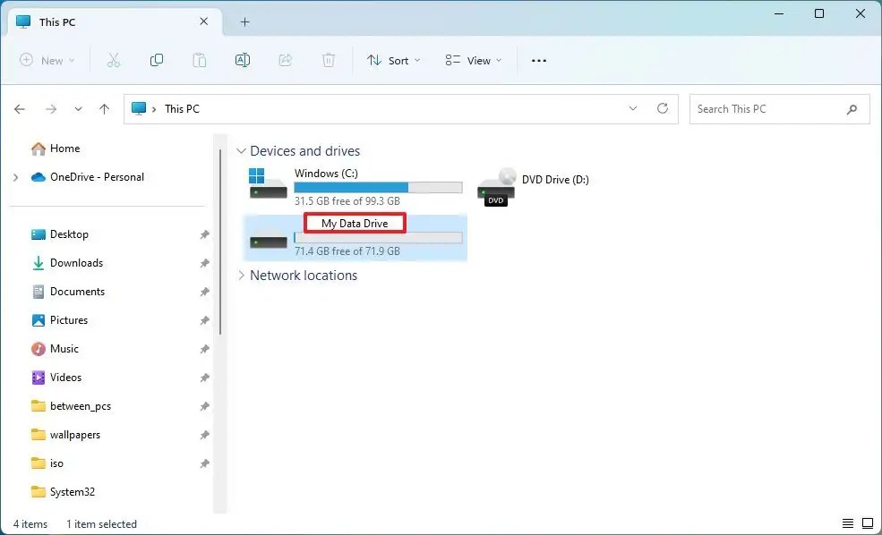This screenshot has height=535, width=882.
Task: Open recent locations dropdown chevron
Action: (x=78, y=109)
